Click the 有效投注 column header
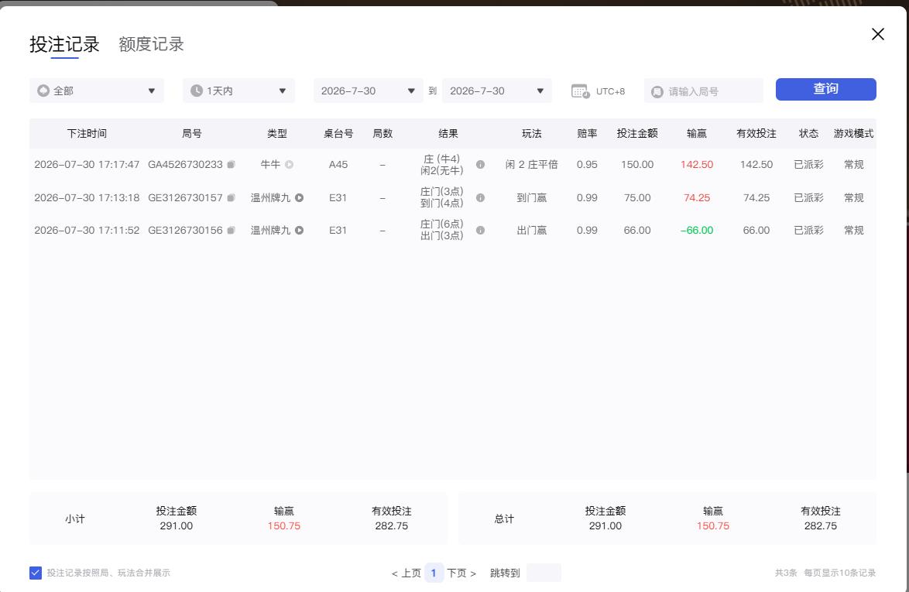 [x=756, y=134]
